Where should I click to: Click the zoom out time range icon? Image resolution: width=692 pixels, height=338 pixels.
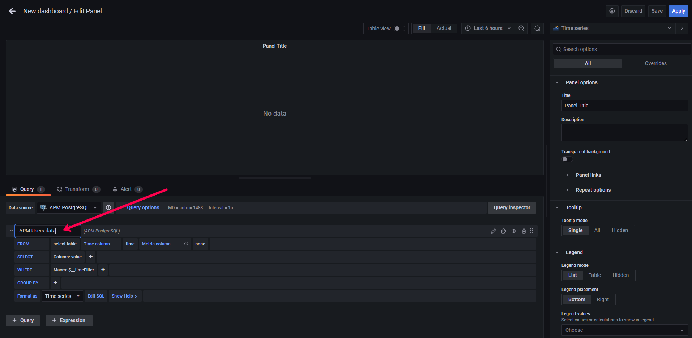pos(521,28)
